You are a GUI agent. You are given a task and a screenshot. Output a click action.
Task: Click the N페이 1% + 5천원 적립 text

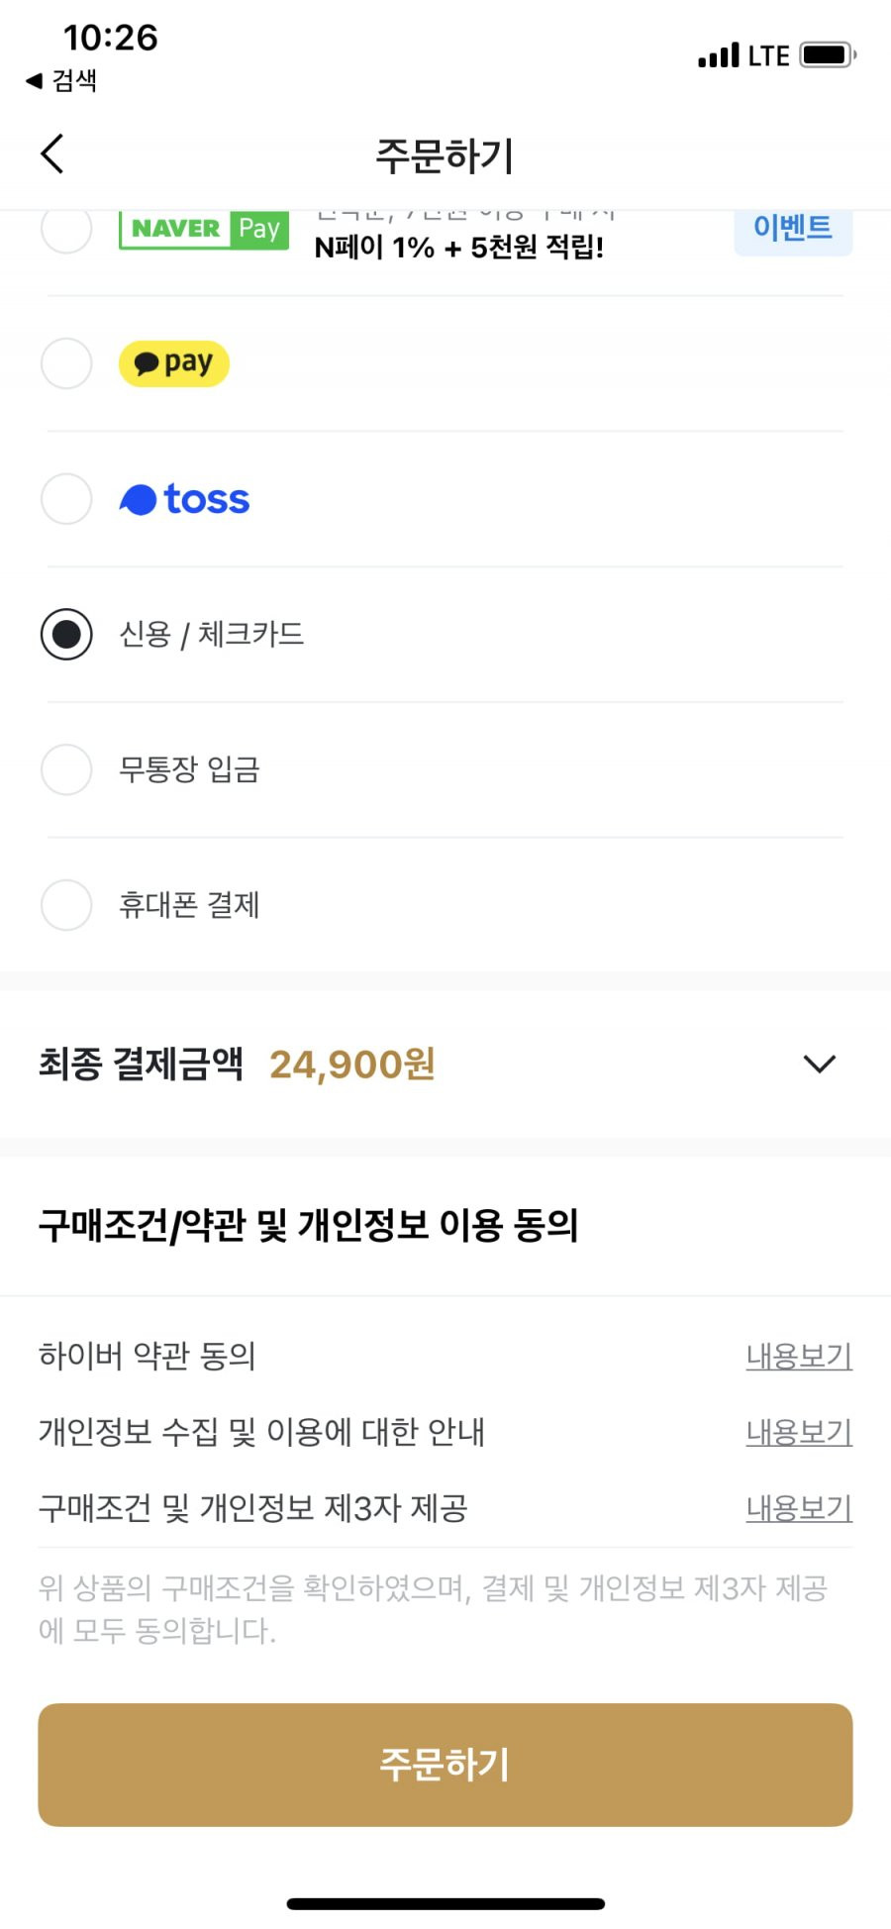(x=459, y=248)
